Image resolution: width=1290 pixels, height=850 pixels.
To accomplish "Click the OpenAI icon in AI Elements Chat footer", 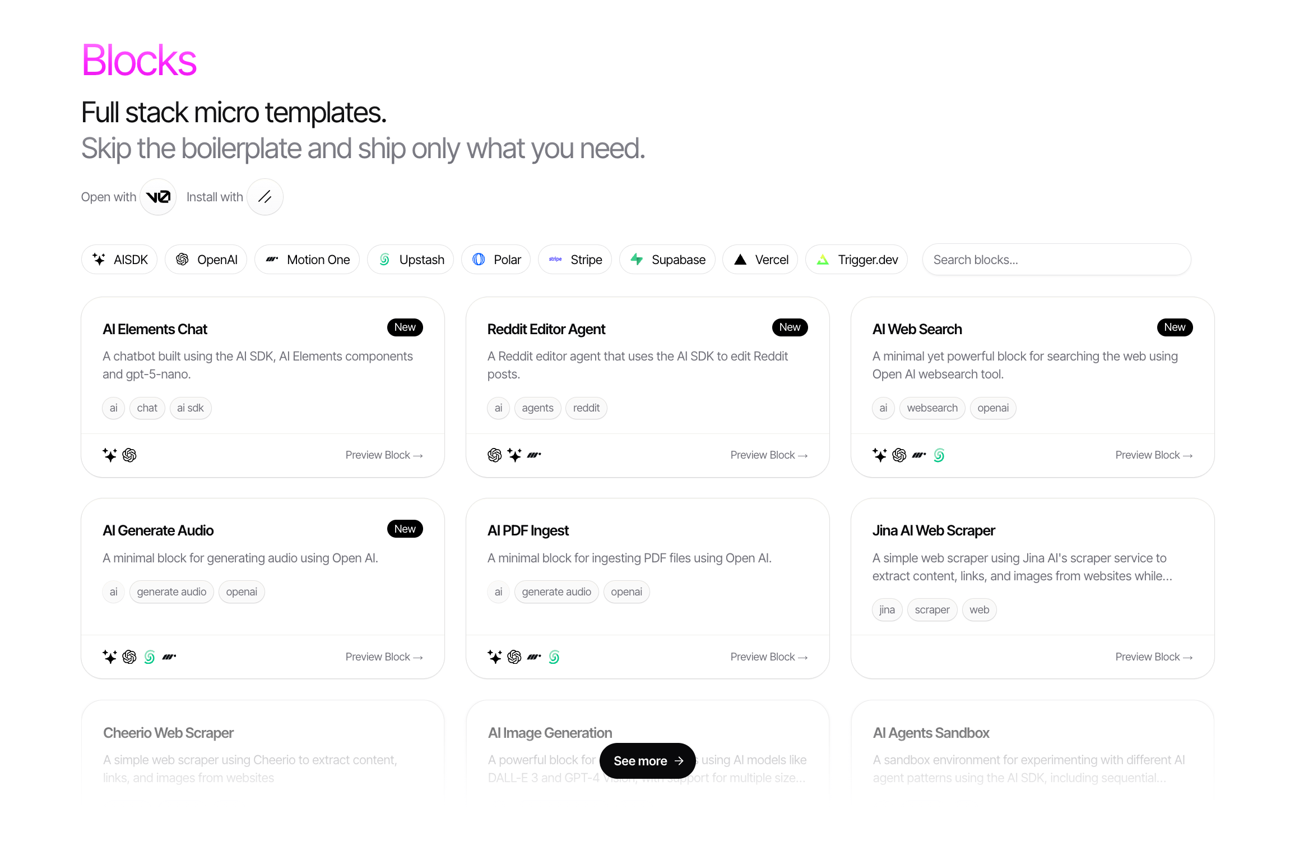I will tap(129, 455).
